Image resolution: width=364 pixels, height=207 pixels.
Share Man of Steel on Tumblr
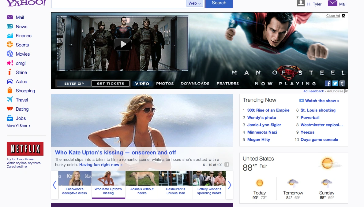tap(342, 83)
